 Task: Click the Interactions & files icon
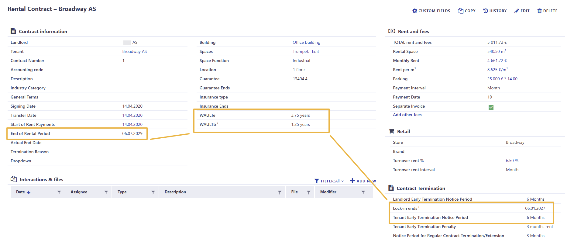[x=14, y=179]
